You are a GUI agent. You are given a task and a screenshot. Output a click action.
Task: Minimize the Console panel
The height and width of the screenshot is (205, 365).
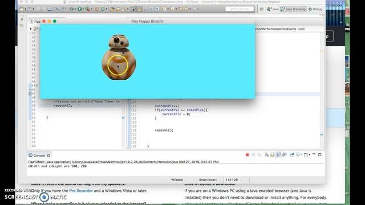314,154
